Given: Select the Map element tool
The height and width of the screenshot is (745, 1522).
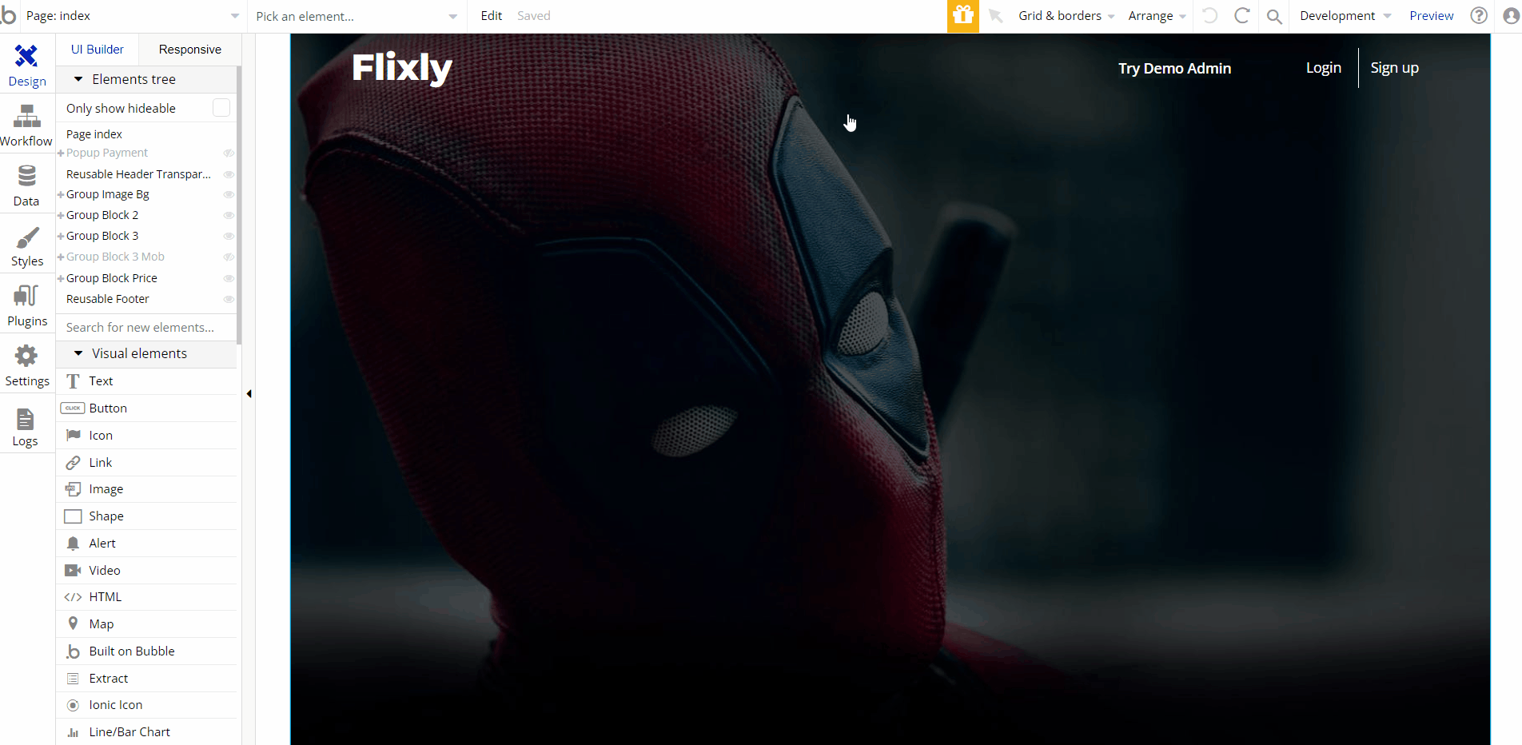Looking at the screenshot, I should click(x=147, y=624).
